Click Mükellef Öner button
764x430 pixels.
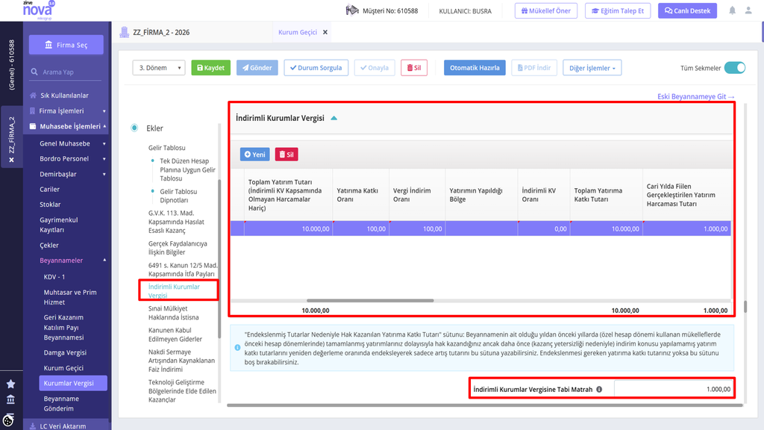click(x=545, y=10)
